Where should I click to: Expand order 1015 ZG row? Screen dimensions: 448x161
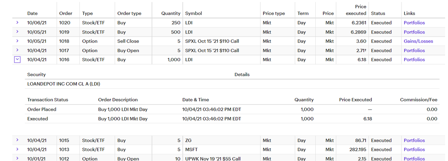(x=17, y=140)
